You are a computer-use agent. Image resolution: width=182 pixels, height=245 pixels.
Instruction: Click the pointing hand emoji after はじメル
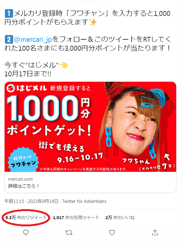(63, 65)
